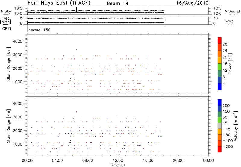Click the tall noise spike in the N.Sky trace

(77, 10)
